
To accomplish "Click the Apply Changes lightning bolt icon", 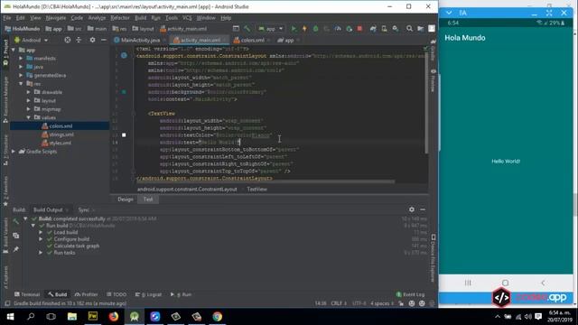I will click(304, 29).
